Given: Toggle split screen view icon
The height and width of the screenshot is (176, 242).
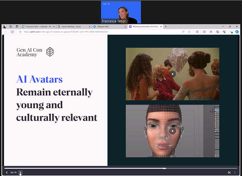Looking at the screenshot, I should pos(204,32).
